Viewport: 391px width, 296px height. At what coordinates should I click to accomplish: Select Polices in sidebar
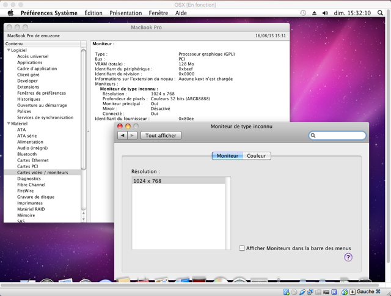pyautogui.click(x=24, y=111)
